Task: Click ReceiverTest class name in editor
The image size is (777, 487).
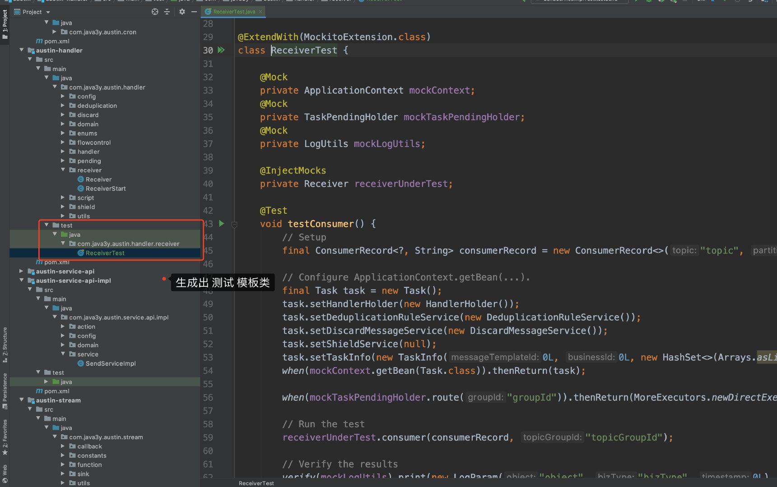Action: tap(304, 50)
